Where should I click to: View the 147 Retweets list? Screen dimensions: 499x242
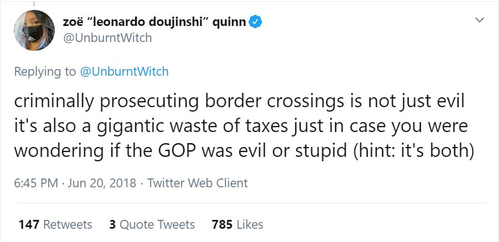point(55,224)
